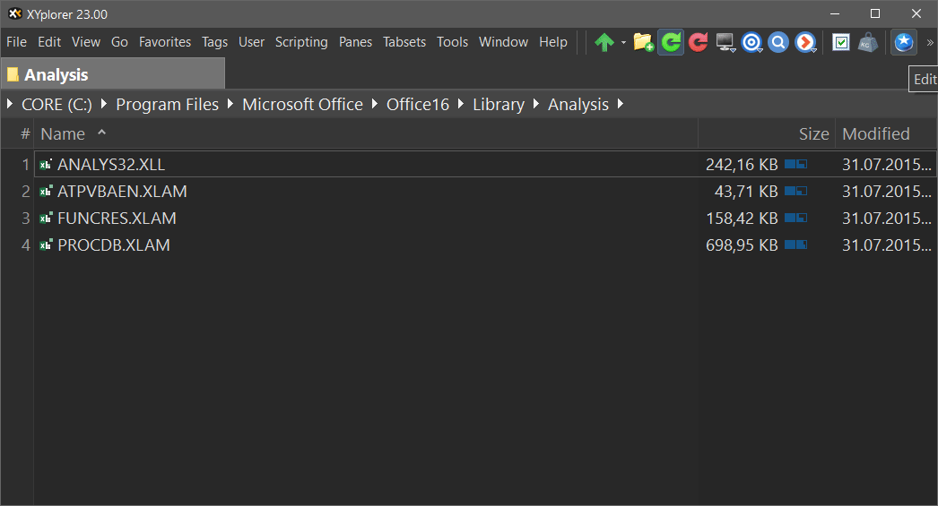Screen dimensions: 938x506
Task: Expand the toolbar overflow chevron
Action: tap(930, 42)
